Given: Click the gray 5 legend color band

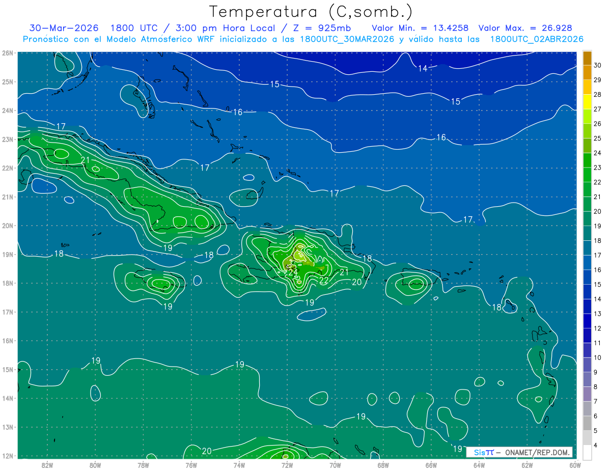Looking at the screenshot, I should (587, 423).
